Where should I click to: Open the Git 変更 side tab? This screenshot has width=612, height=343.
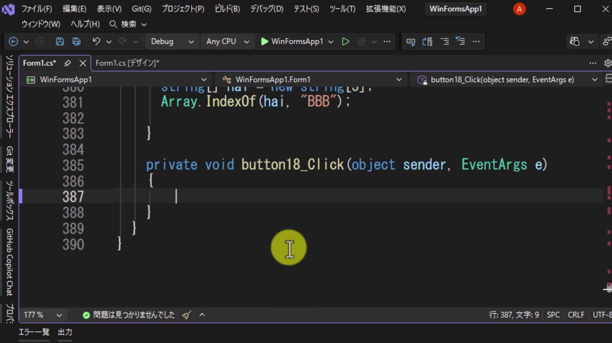(10, 159)
